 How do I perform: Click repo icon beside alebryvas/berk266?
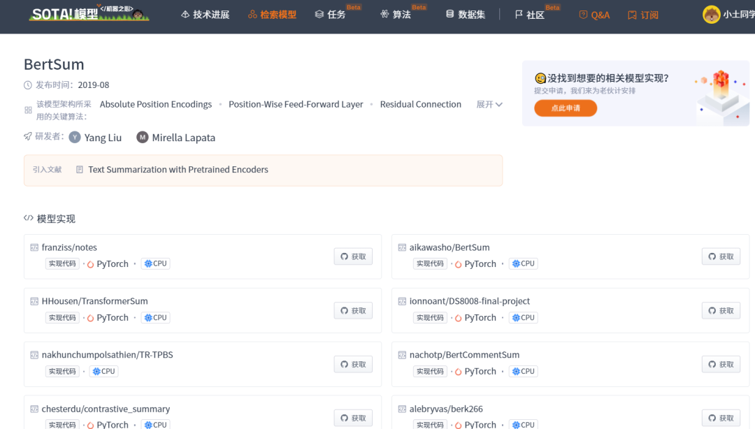[x=402, y=409]
